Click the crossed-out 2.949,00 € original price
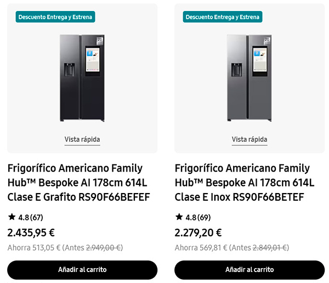This screenshot has height=283, width=329. [103, 248]
